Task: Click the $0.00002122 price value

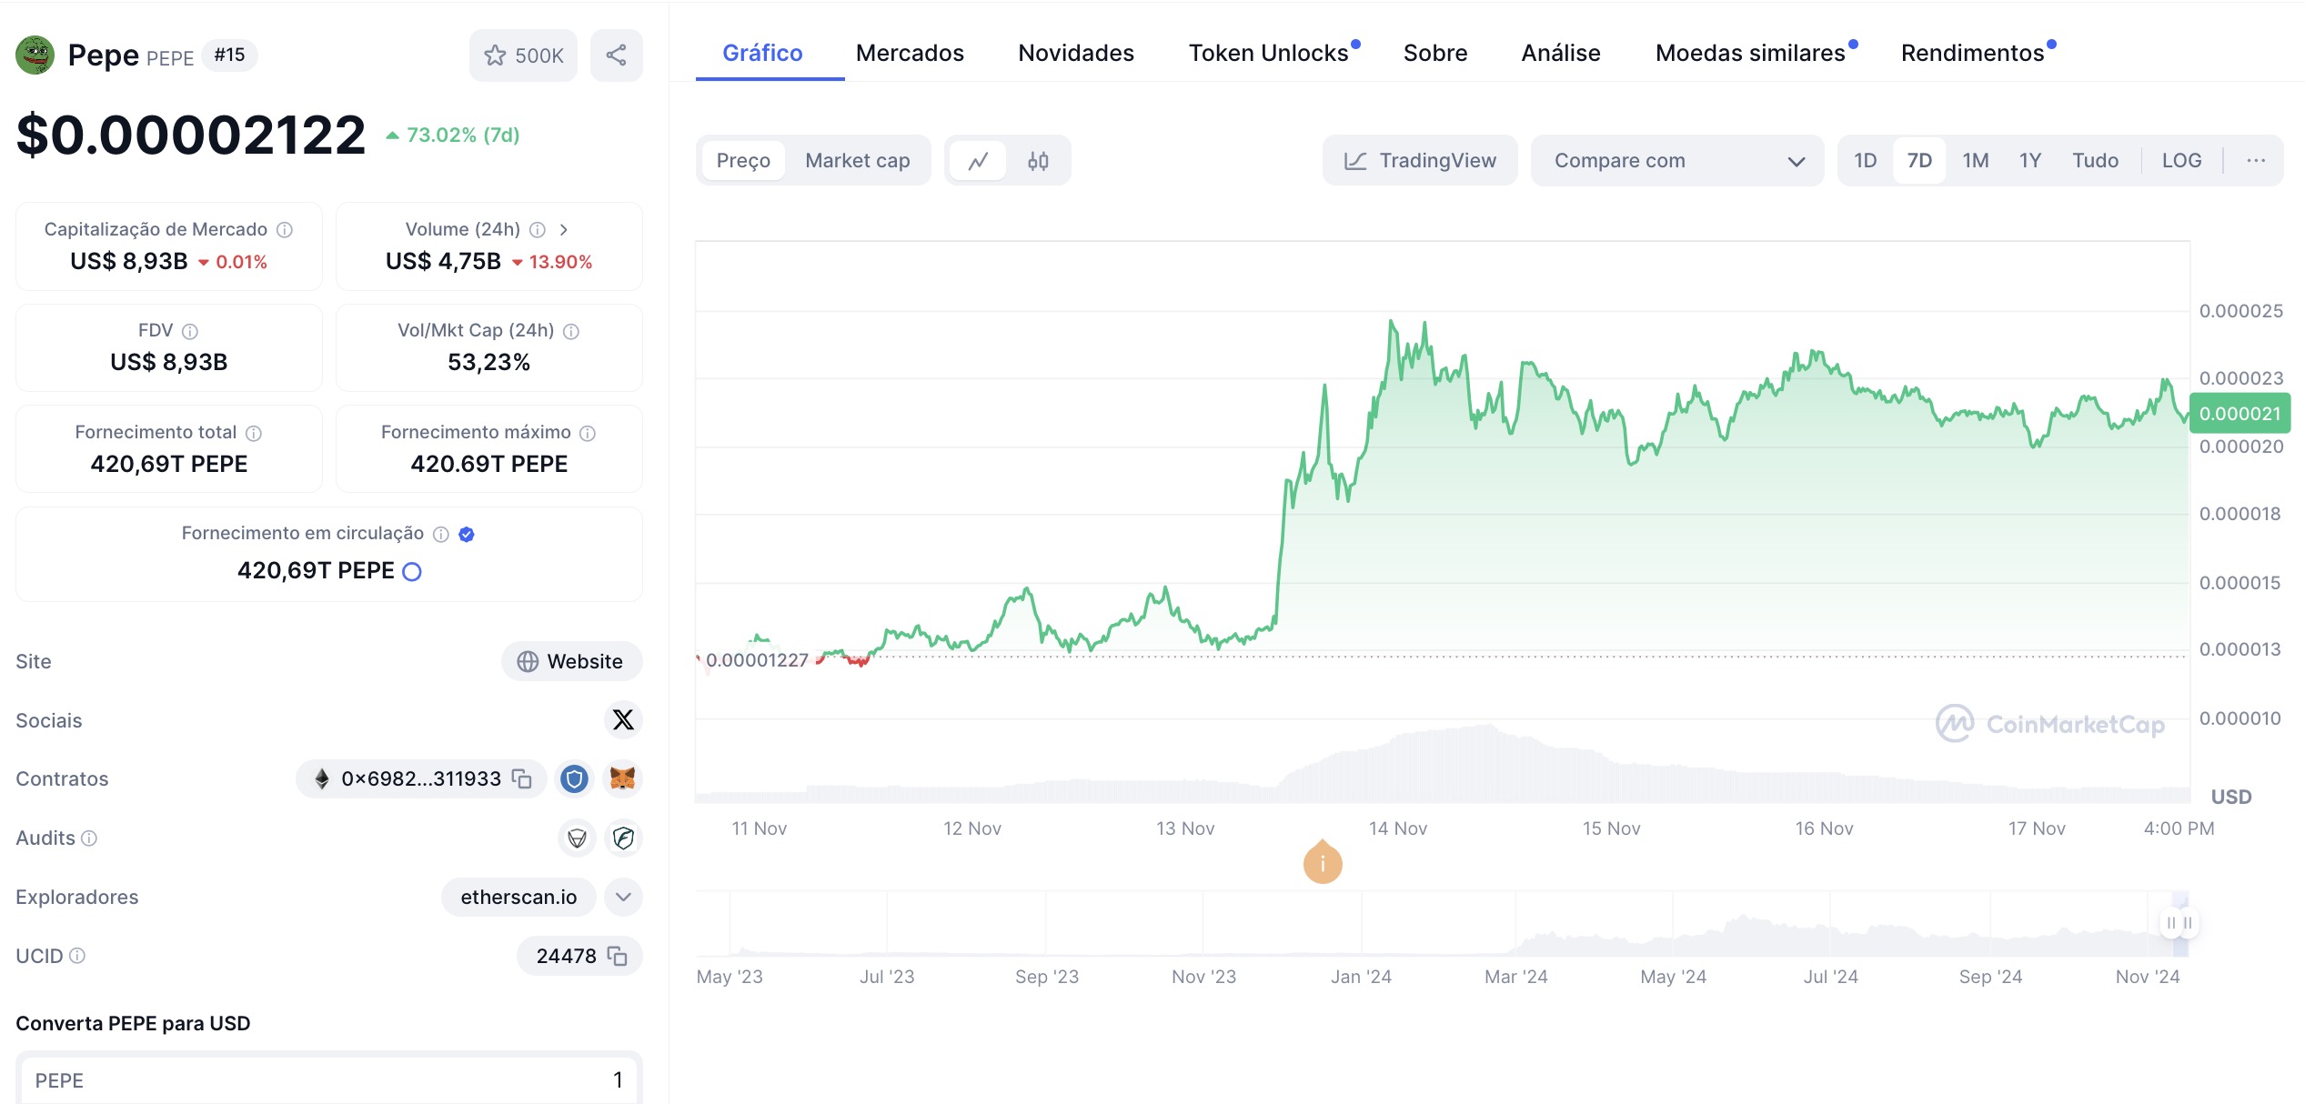Action: pos(191,135)
